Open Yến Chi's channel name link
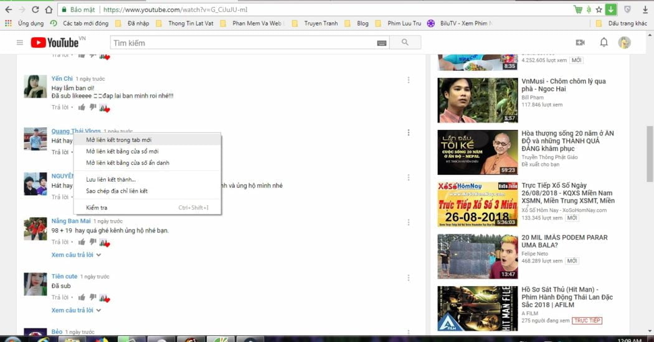Viewport: 654px width, 342px height. 62,78
